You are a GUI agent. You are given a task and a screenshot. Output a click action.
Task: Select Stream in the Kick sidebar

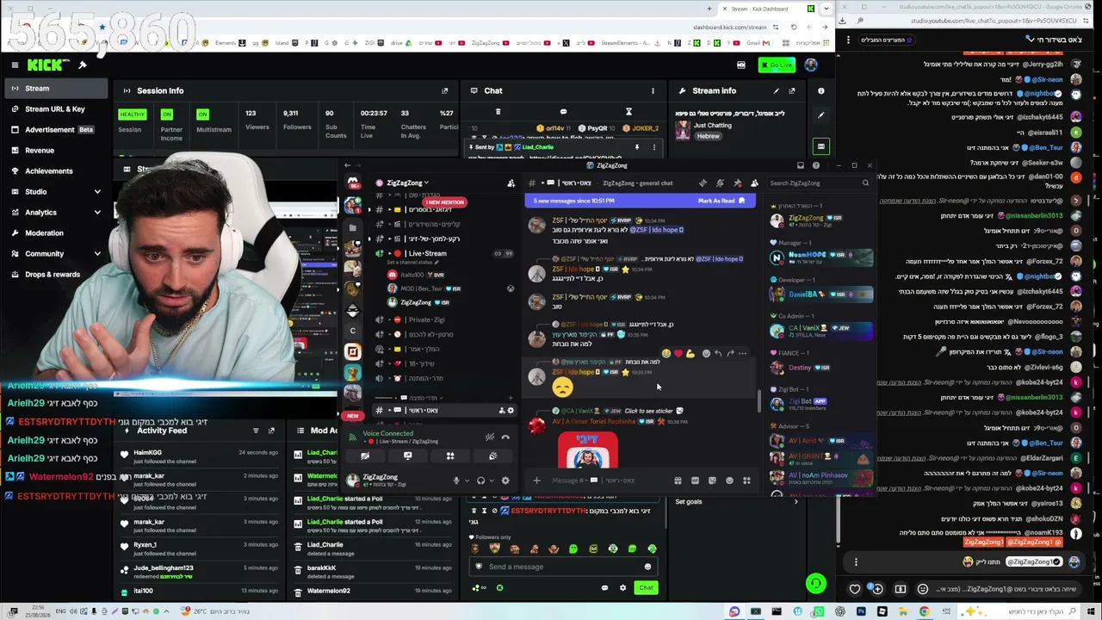tap(55, 89)
